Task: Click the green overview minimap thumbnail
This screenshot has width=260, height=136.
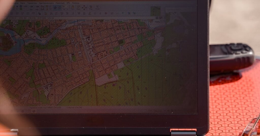Action: coord(156,11)
